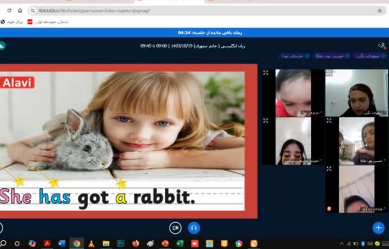Open Microsoft Word from the taskbar
Image resolution: width=389 pixels, height=249 pixels.
tap(62, 243)
